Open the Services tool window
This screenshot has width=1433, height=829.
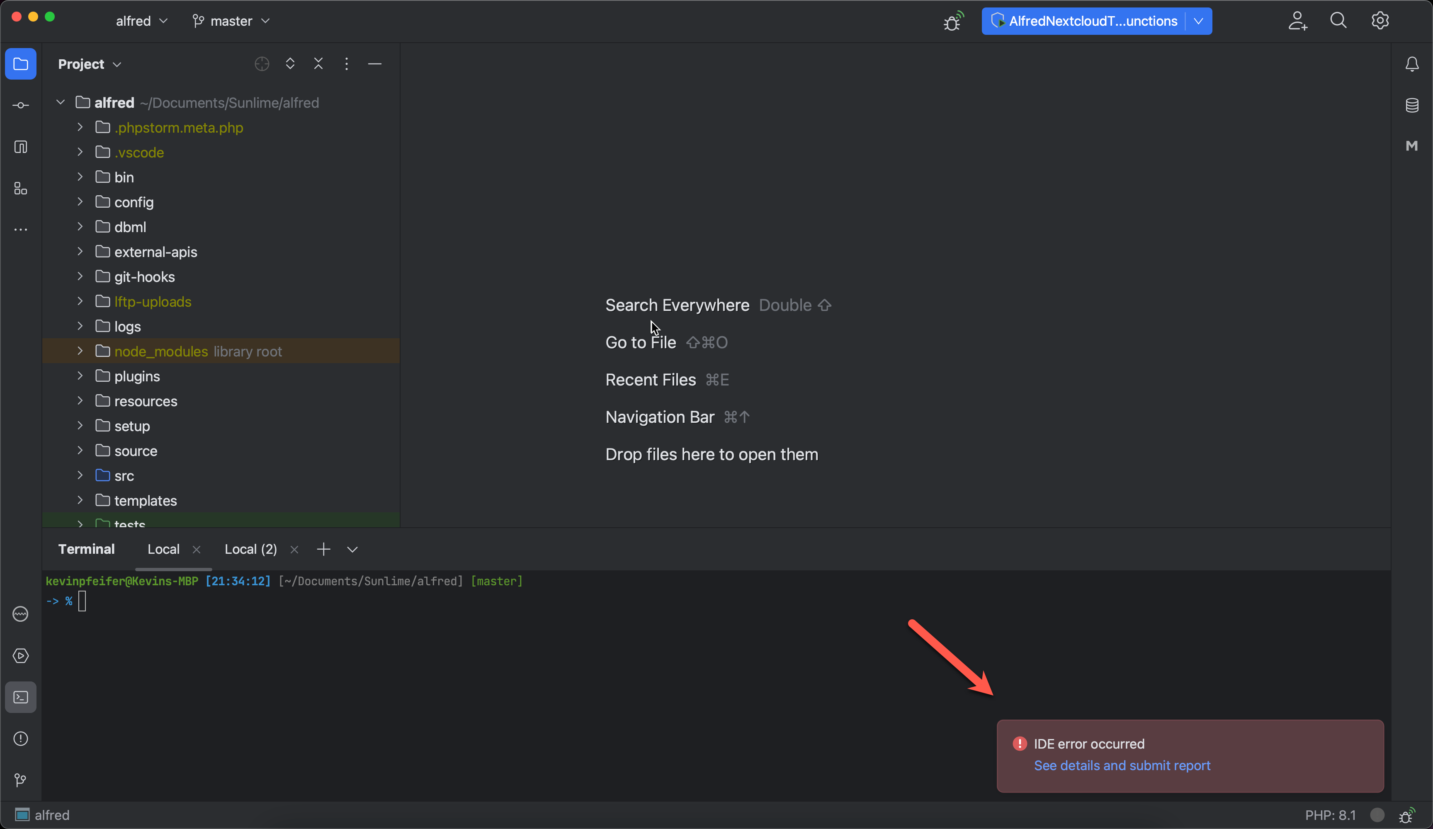click(x=20, y=656)
